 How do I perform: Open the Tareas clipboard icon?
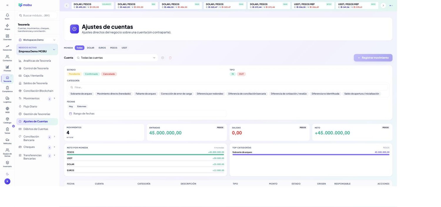point(7,129)
